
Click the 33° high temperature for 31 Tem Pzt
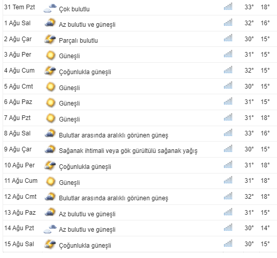pos(249,7)
